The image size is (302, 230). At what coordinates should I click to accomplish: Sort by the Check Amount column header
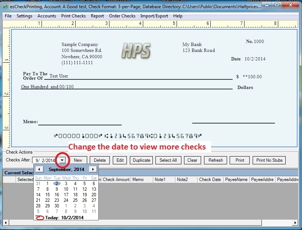(x=116, y=180)
